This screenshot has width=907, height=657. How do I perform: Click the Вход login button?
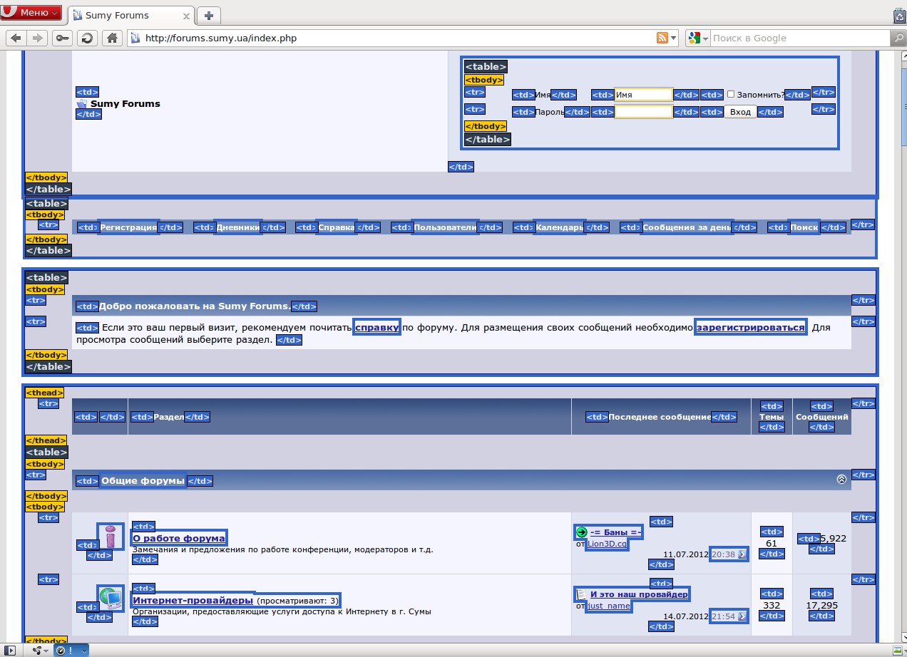(740, 112)
